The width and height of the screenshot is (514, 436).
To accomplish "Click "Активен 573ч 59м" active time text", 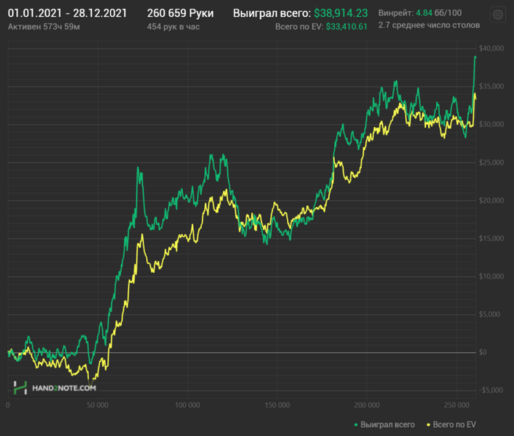I will pyautogui.click(x=43, y=27).
